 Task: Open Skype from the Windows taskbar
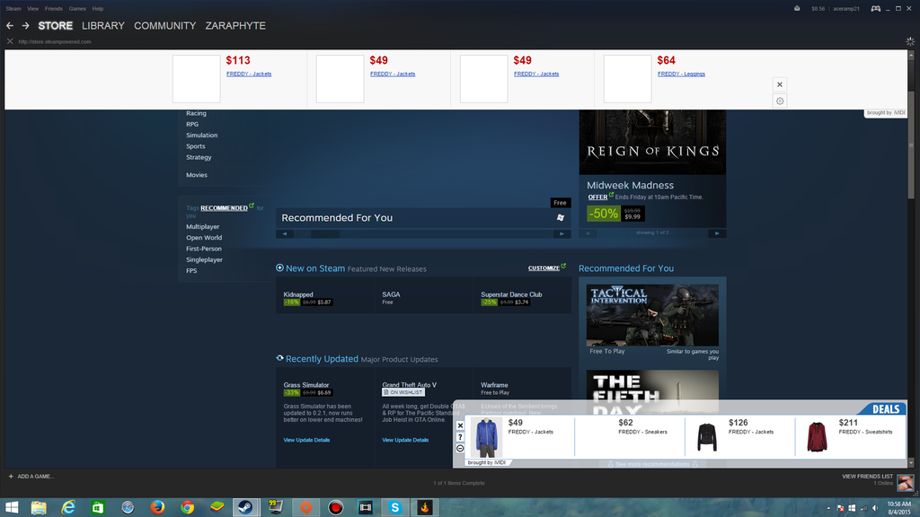click(394, 507)
